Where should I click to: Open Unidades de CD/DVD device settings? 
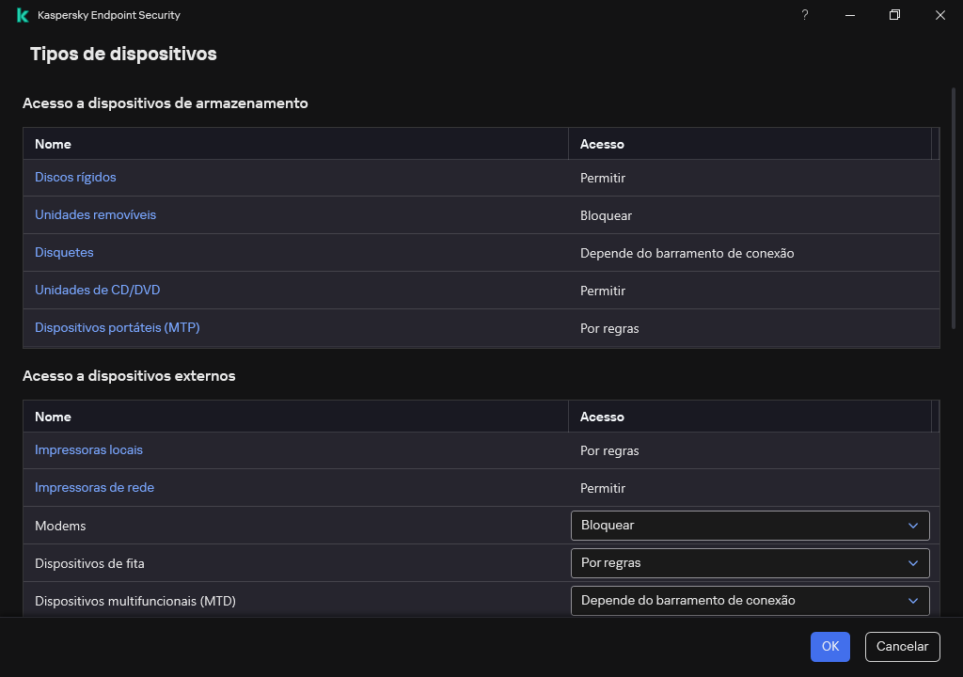click(97, 290)
